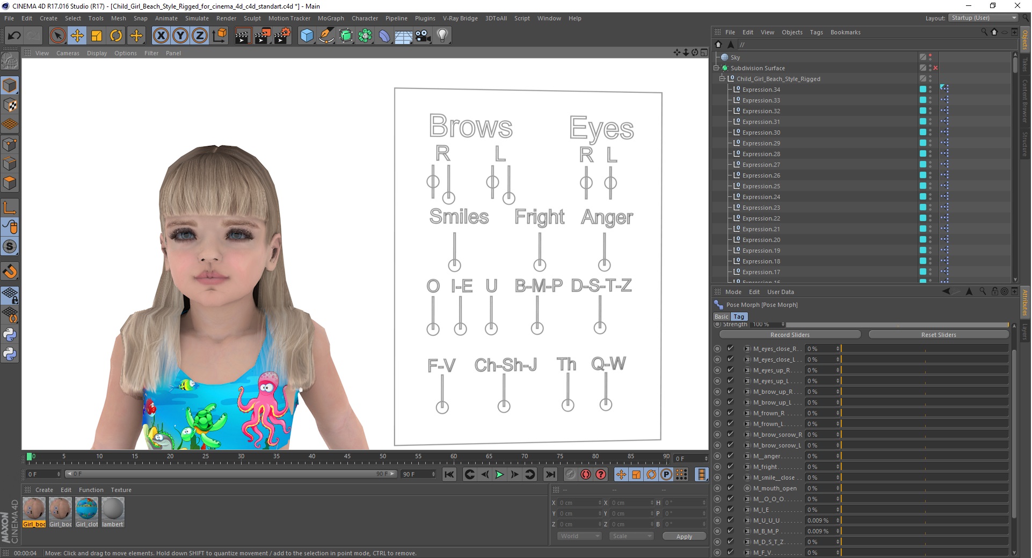
Task: Toggle M_mouth_open animation dot
Action: [x=717, y=488]
